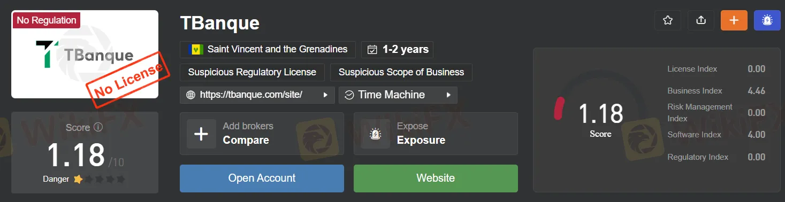Screen dimensions: 785x202
Task: Click the star favorite icon
Action: (667, 20)
